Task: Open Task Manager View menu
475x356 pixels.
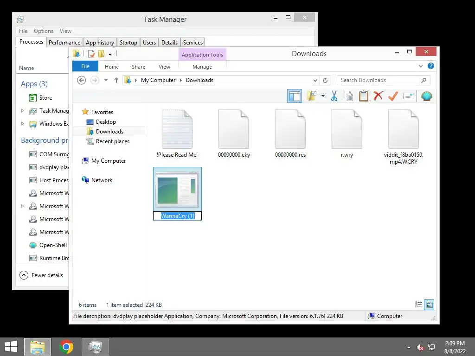Action: click(65, 31)
